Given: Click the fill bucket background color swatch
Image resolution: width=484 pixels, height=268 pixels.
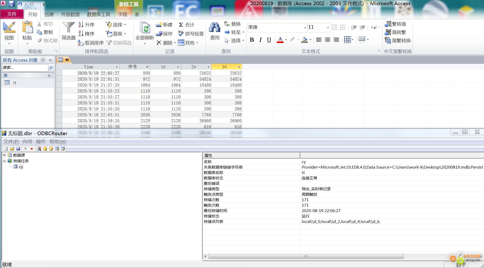Looking at the screenshot, I should click(x=305, y=40).
